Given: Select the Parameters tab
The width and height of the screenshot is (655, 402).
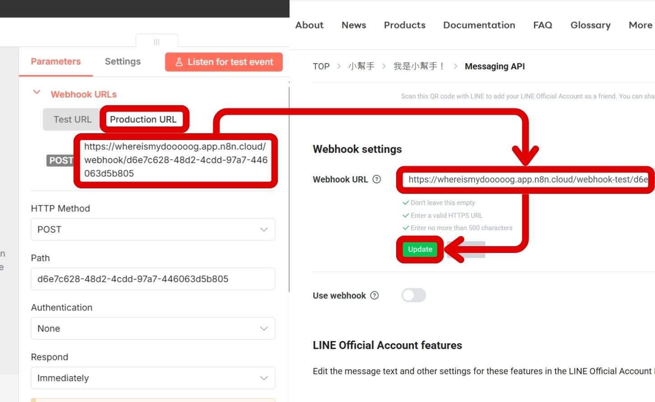Looking at the screenshot, I should [56, 61].
